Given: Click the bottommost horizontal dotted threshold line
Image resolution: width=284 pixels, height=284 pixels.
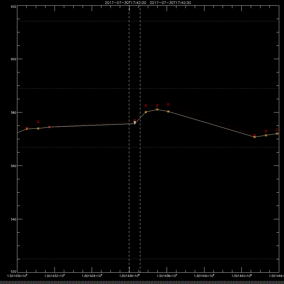Looking at the screenshot, I should [148, 259].
